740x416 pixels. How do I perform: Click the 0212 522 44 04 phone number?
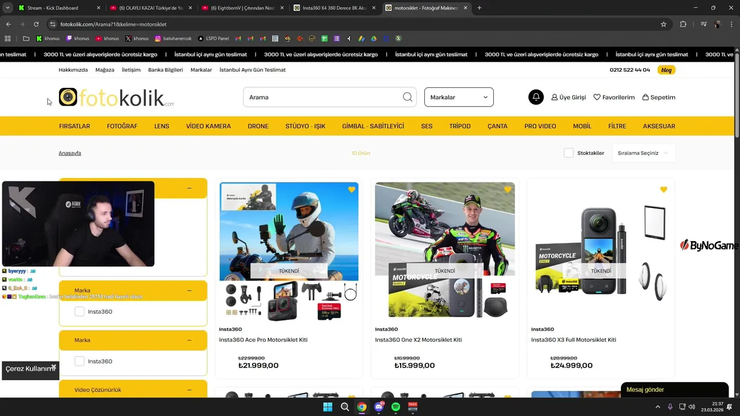click(x=630, y=70)
